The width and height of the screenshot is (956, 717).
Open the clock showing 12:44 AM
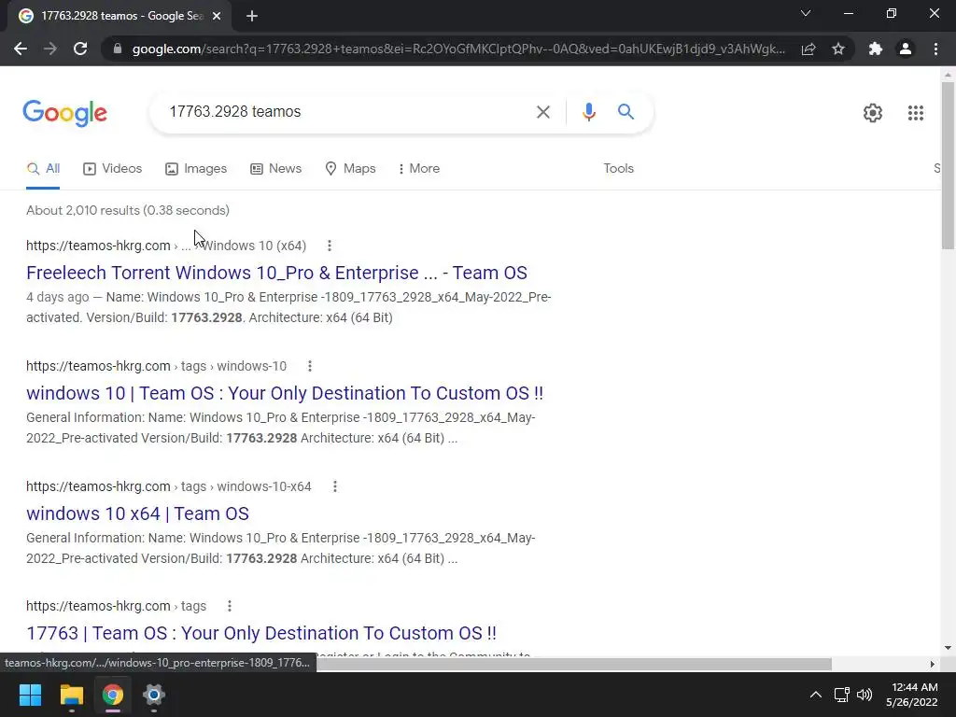click(x=912, y=695)
